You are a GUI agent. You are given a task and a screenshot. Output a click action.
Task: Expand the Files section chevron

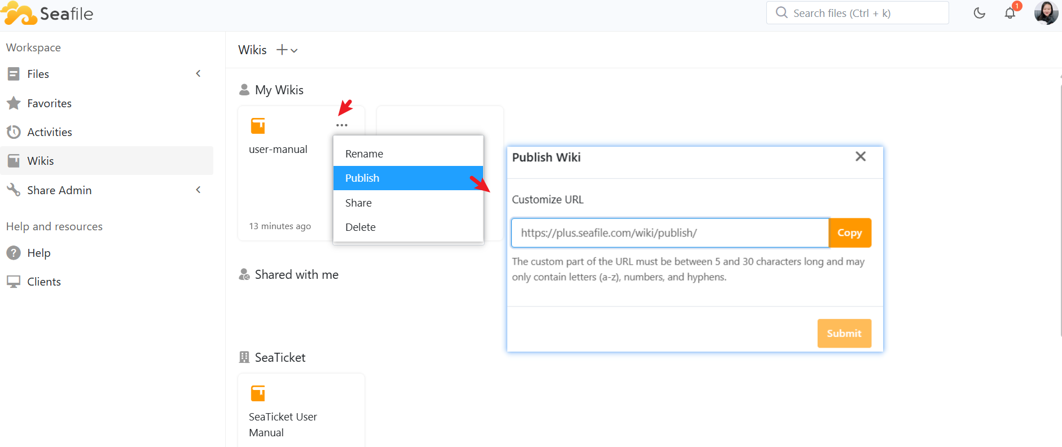coord(198,74)
